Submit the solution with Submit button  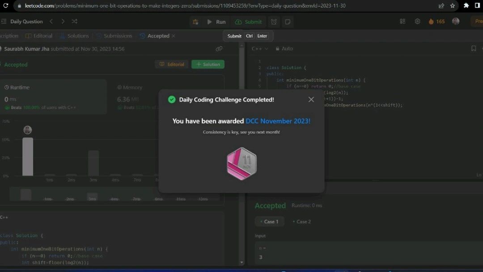249,22
